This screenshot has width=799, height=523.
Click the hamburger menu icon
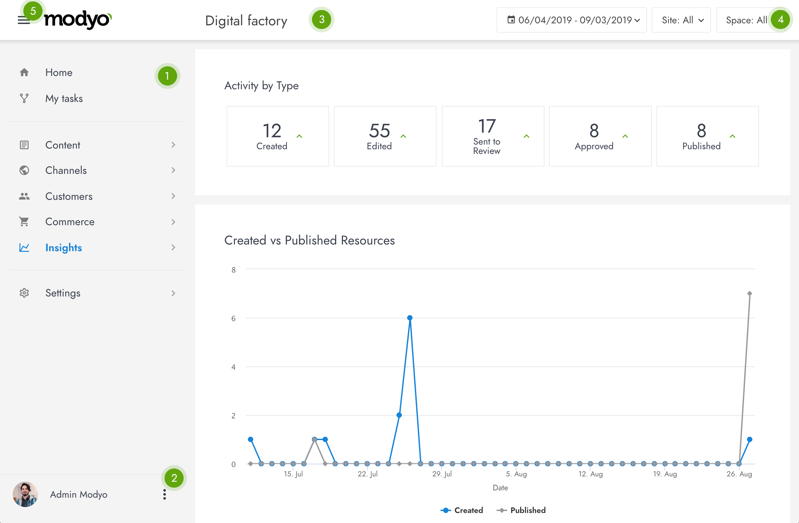[x=22, y=20]
